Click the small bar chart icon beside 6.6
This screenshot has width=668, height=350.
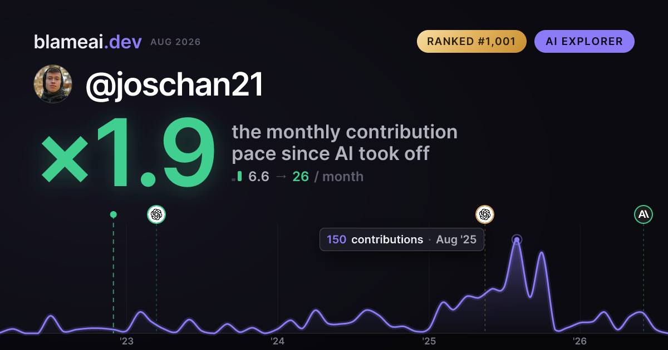tap(237, 177)
